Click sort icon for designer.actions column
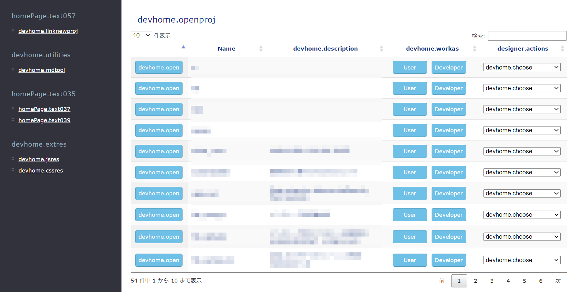Viewport: 572px width, 292px height. [562, 49]
